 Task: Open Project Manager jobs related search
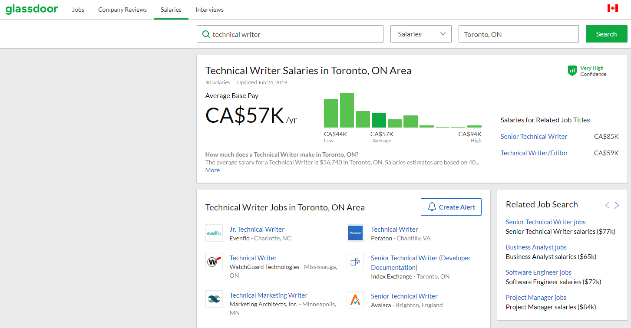[x=536, y=297]
